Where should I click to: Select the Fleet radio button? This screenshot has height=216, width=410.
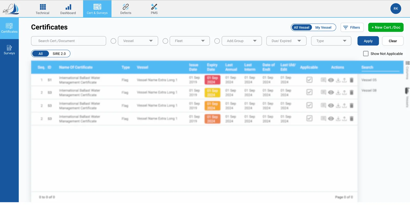(x=165, y=41)
